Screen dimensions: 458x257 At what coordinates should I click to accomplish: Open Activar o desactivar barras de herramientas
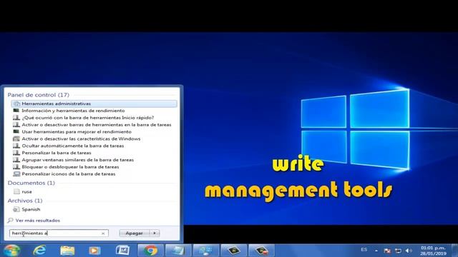97,125
